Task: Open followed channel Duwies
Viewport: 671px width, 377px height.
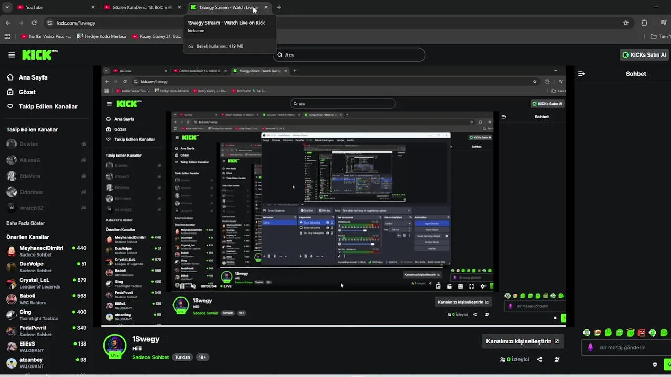Action: coord(46,144)
